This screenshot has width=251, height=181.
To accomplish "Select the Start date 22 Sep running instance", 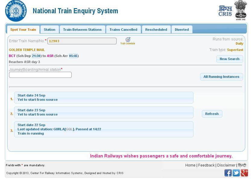I will point(104,129).
